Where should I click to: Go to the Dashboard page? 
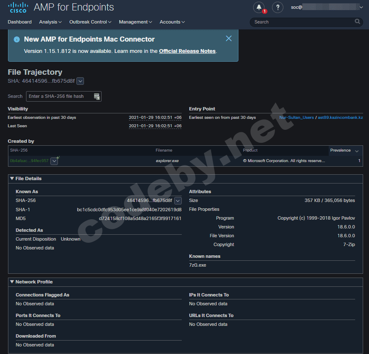pos(19,22)
